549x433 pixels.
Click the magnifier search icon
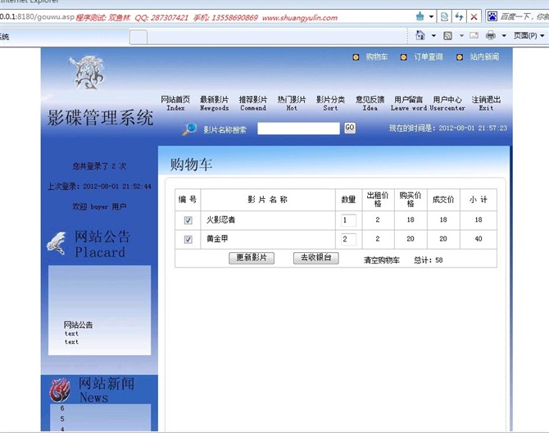(x=189, y=129)
